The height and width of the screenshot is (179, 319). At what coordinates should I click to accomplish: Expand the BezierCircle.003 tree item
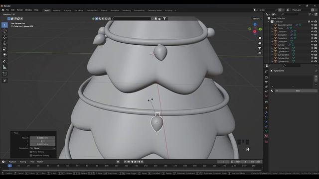pos(272,25)
